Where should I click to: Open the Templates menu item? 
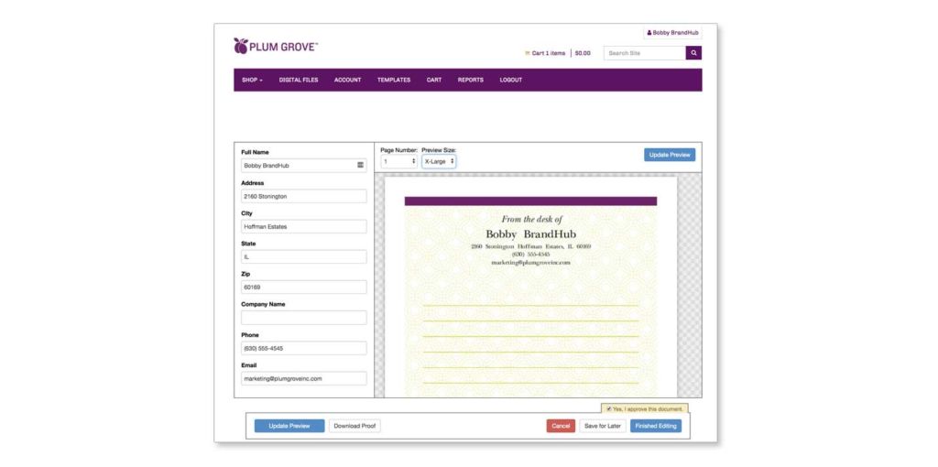tap(394, 81)
